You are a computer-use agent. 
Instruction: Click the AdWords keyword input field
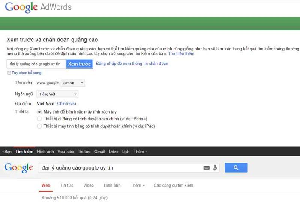point(36,64)
